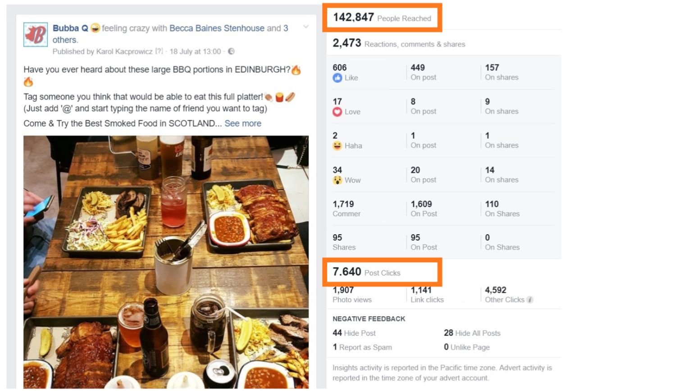The image size is (683, 391).
Task: Click the Wow surprised emoji icon
Action: tap(337, 180)
